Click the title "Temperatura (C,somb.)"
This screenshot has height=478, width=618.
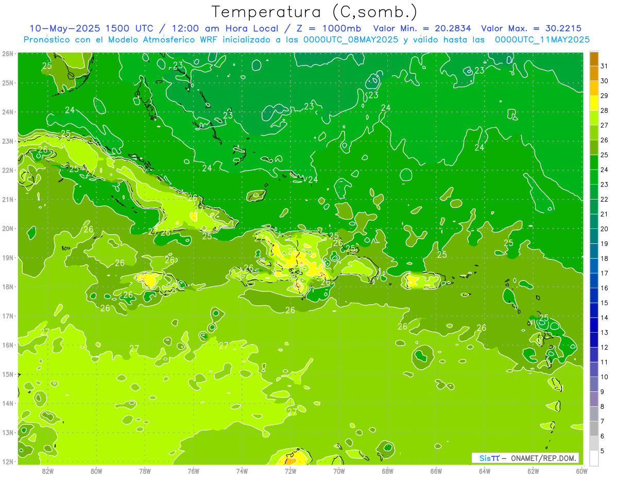314,12
